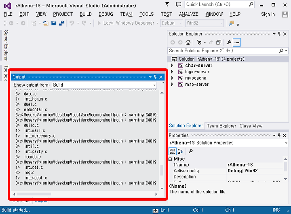
Task: Click the Navigate Backward toolbar arrow
Action: [11, 23]
